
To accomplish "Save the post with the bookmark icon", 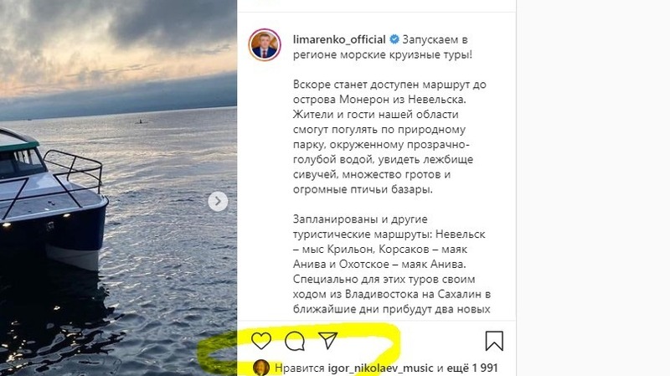I will 494,341.
